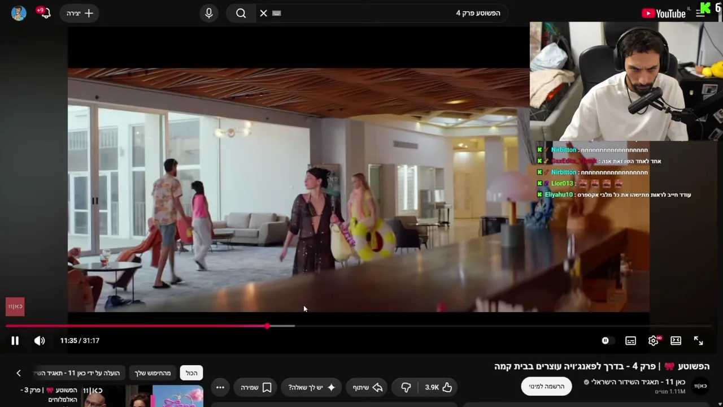This screenshot has height=407, width=723.
Task: Clear the search box text
Action: (x=263, y=13)
